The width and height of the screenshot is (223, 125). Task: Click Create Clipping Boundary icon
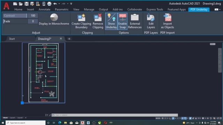[x=81, y=17]
